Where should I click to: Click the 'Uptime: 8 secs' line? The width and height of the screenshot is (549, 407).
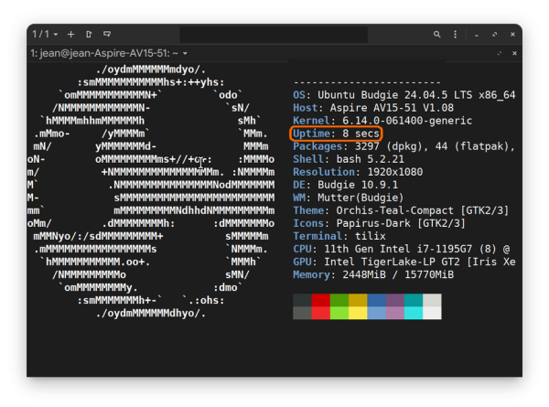click(x=336, y=134)
